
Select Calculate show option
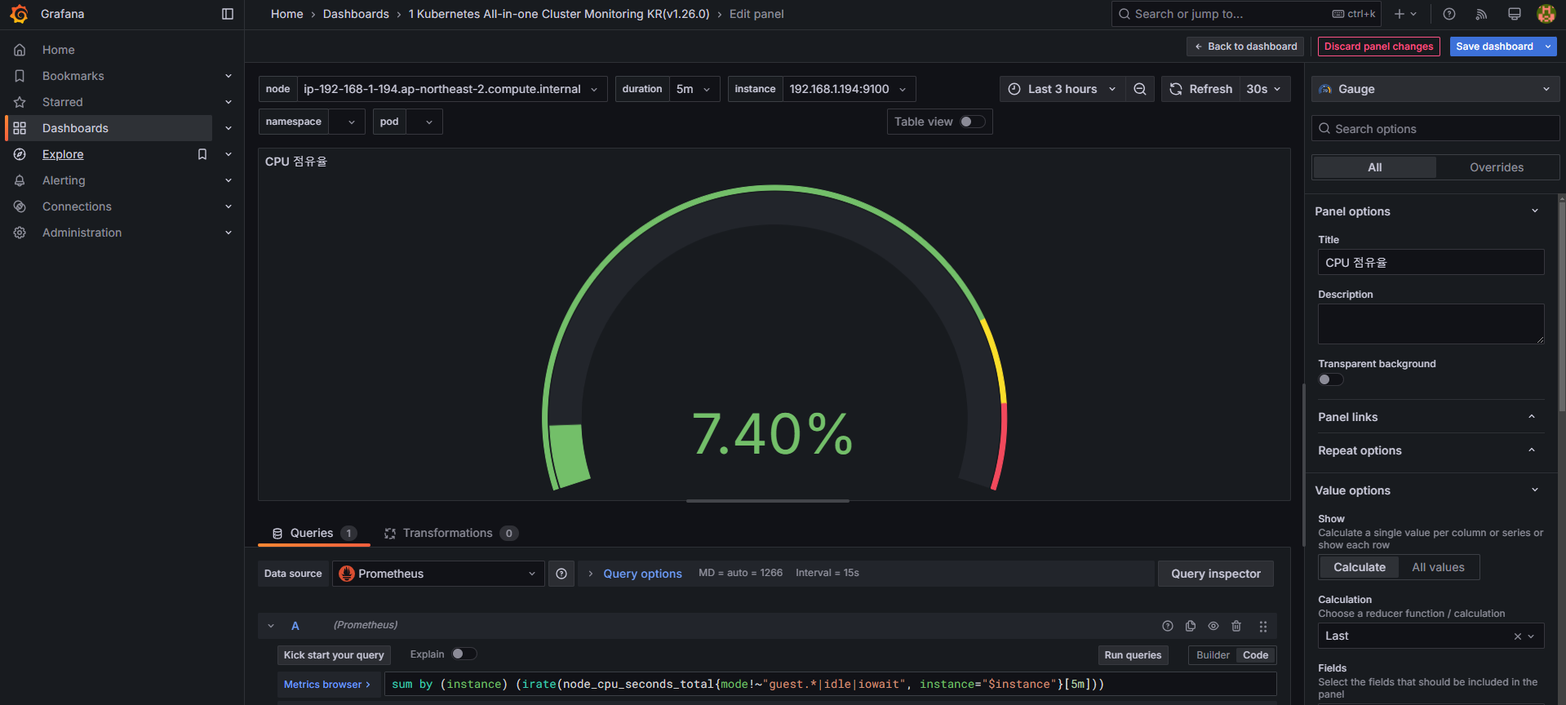(x=1360, y=567)
